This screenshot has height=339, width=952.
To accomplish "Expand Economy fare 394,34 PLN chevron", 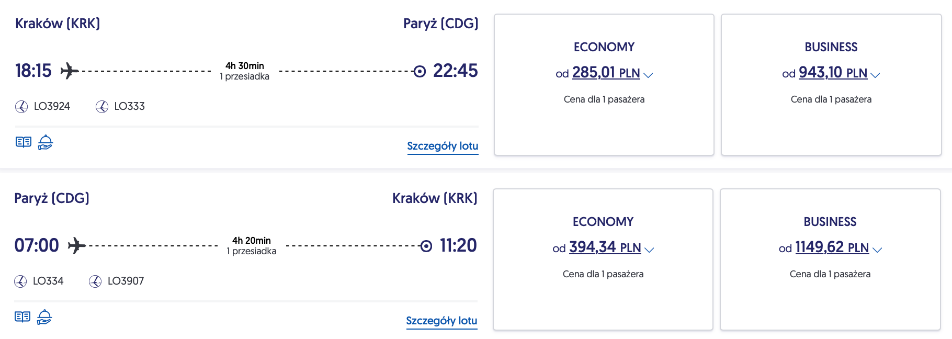I will pyautogui.click(x=649, y=250).
